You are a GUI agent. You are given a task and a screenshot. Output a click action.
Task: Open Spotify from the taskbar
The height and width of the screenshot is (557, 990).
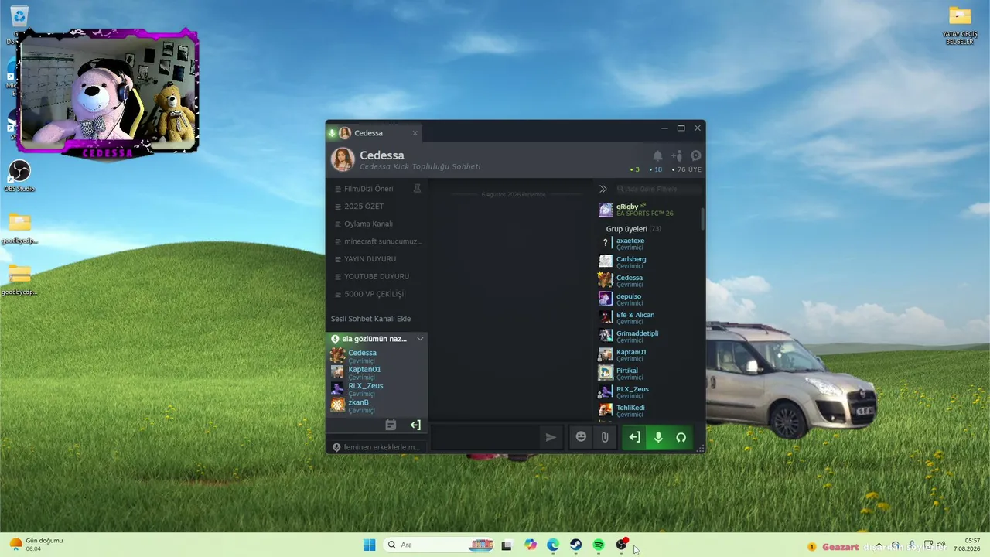(599, 545)
